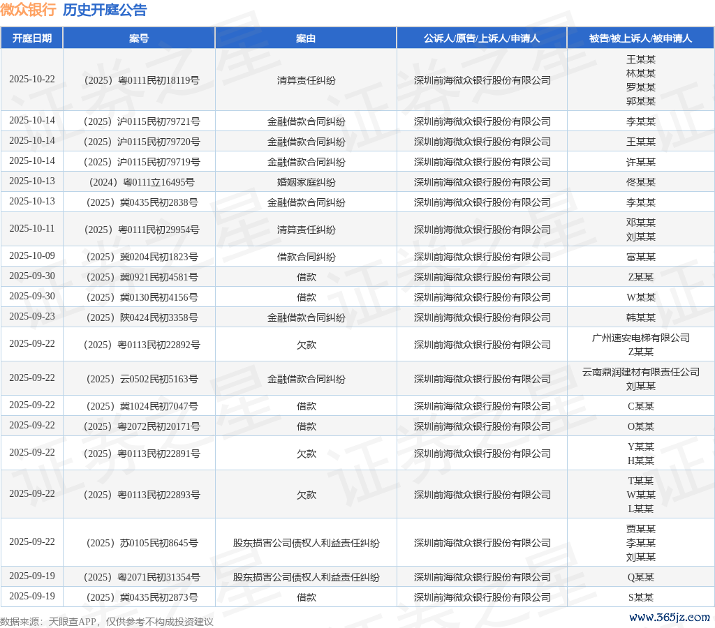715x628 pixels.
Task: Open case number (2025)陕0424民初3358号
Action: 139,317
